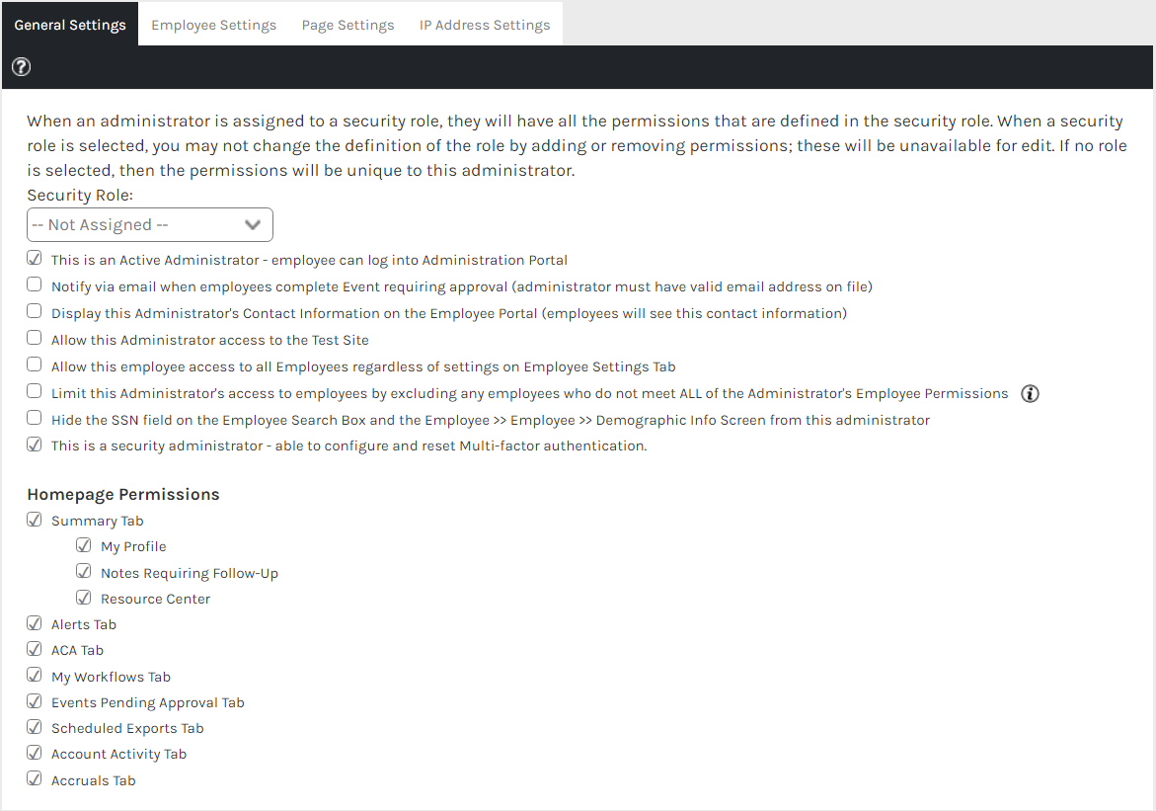
Task: Uncheck the security administrator checkbox
Action: coord(35,445)
